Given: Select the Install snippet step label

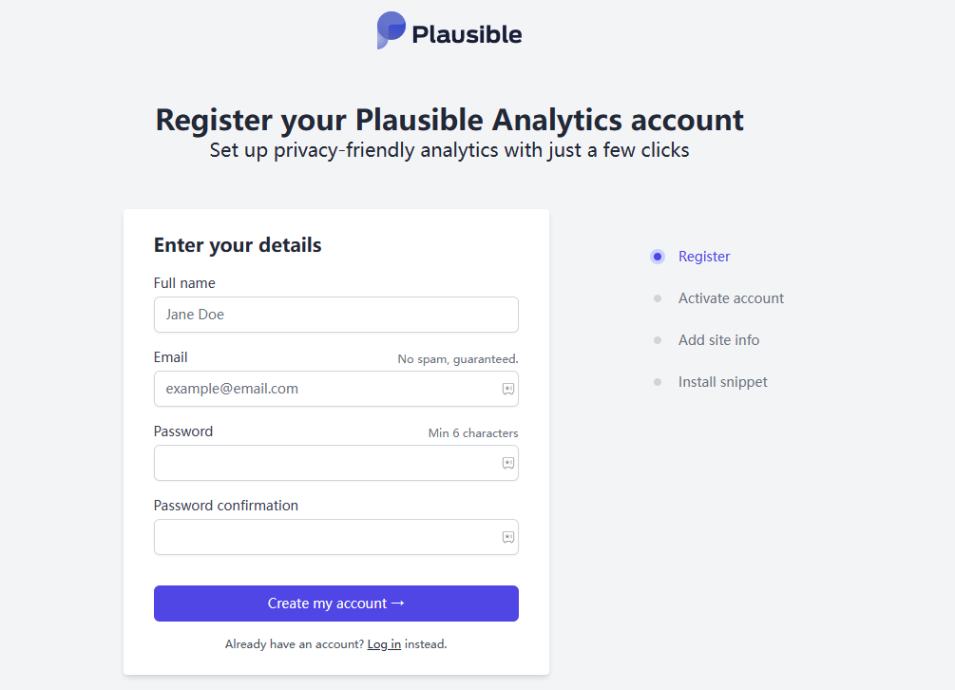Looking at the screenshot, I should (722, 382).
